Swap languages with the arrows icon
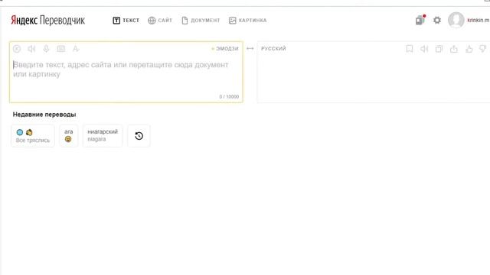 coord(250,48)
